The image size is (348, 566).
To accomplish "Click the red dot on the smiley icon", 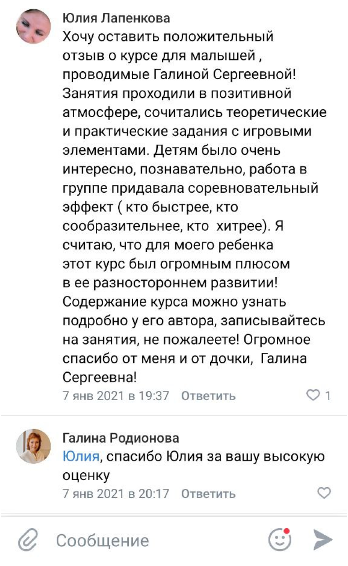I will click(286, 531).
